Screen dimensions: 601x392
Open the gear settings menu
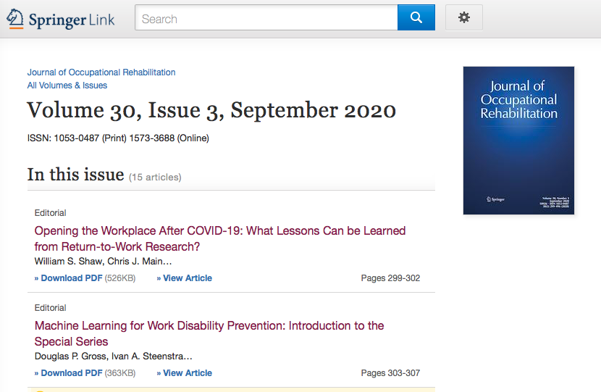463,17
